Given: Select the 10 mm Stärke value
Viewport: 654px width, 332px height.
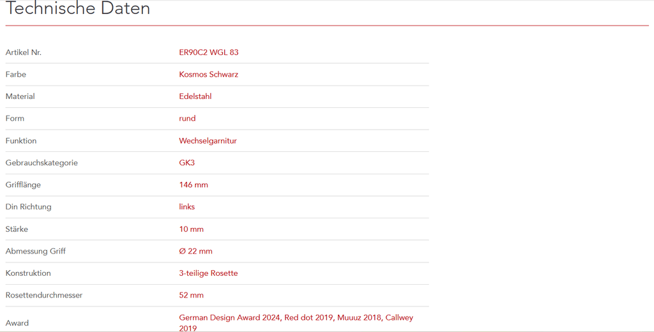Looking at the screenshot, I should [x=191, y=229].
